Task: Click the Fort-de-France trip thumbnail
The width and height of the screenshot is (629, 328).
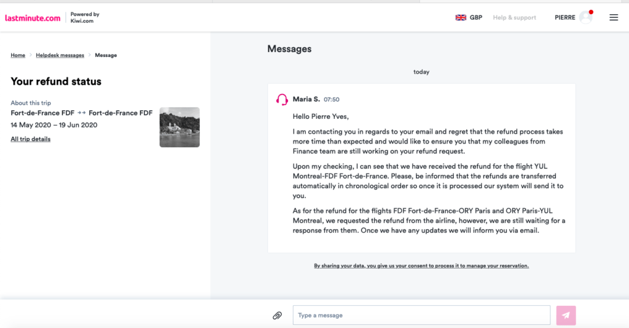Action: 179,127
